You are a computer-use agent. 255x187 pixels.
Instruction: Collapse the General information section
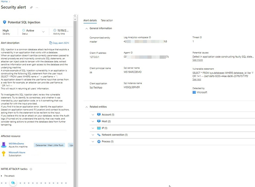pyautogui.click(x=87, y=28)
